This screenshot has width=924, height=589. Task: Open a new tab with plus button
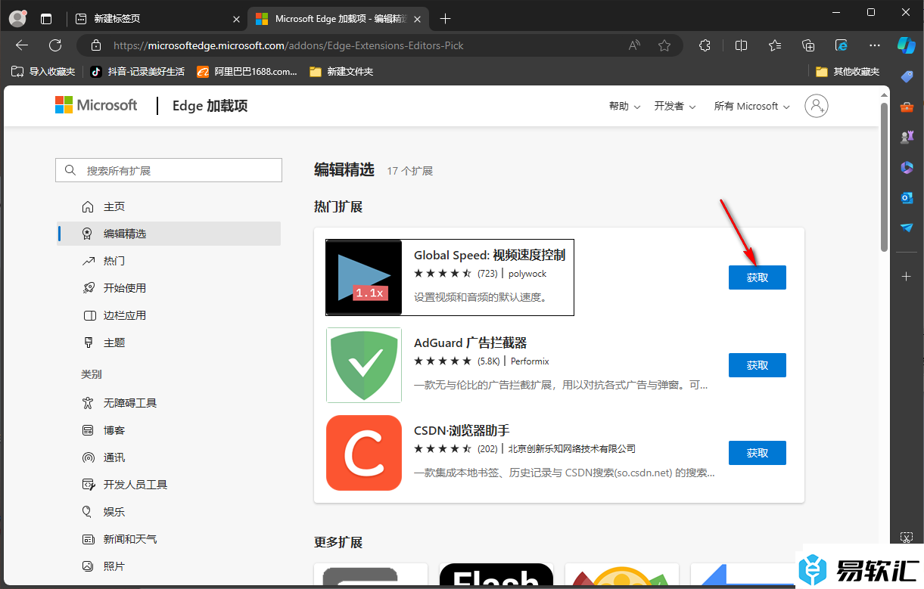point(445,18)
